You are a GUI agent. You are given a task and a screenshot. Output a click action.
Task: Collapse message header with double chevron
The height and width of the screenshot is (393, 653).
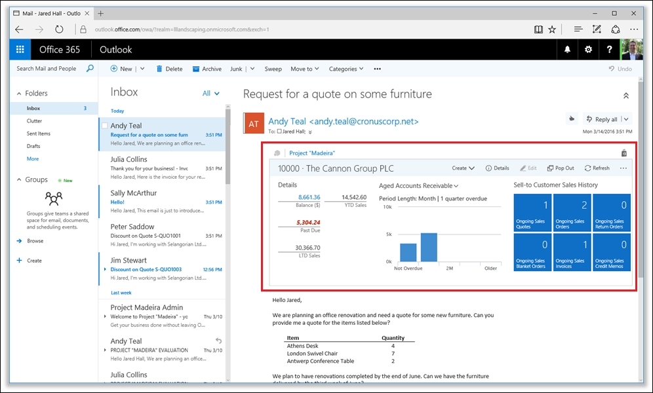pos(625,96)
